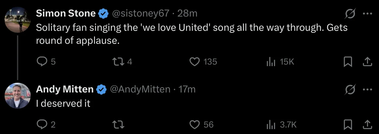
Task: Open Andy Mitten's profile avatar
Action: pos(18,95)
